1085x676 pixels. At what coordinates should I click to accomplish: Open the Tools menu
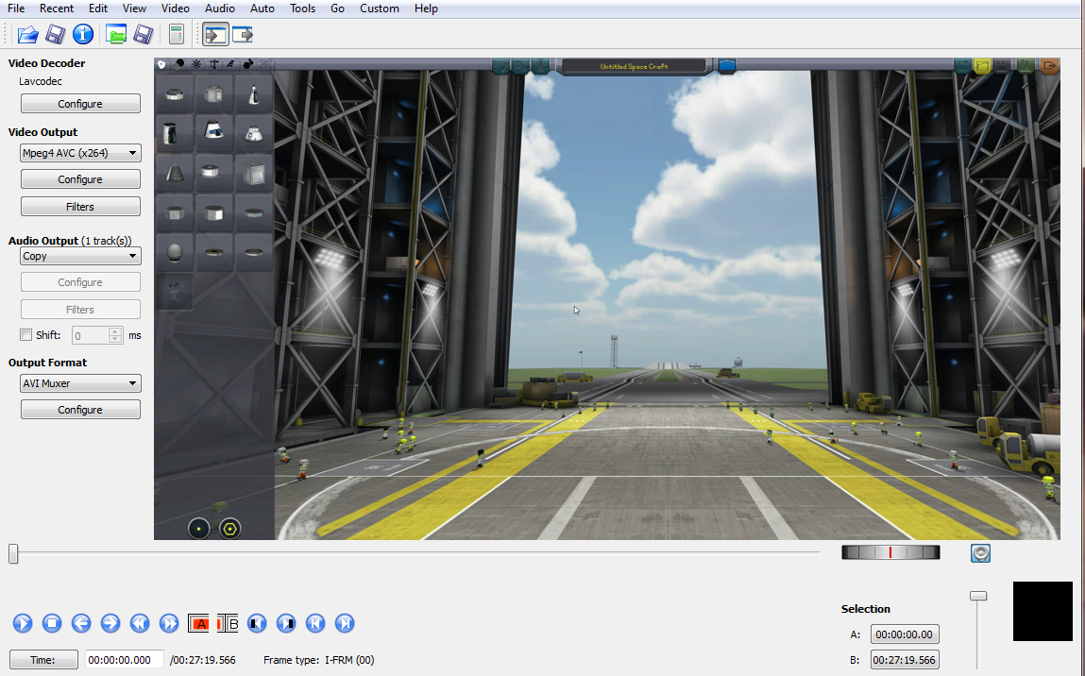coord(302,8)
